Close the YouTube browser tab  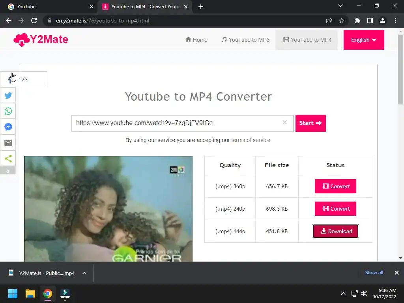coord(92,7)
